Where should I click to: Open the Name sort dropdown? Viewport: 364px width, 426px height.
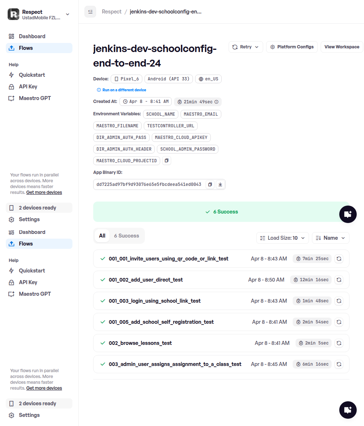pos(331,238)
